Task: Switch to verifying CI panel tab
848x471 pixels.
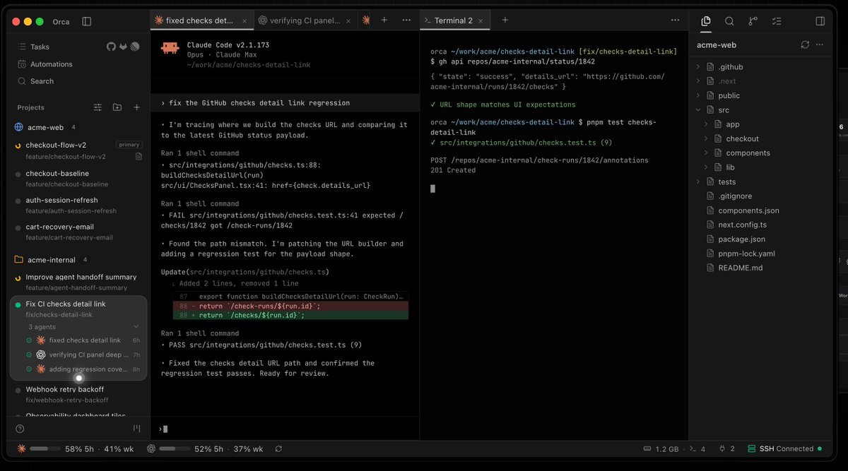Action: coord(300,20)
